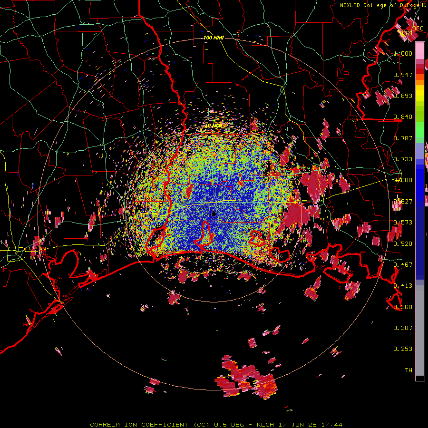Click the large storm cell cluster at the bottom

click(x=246, y=378)
